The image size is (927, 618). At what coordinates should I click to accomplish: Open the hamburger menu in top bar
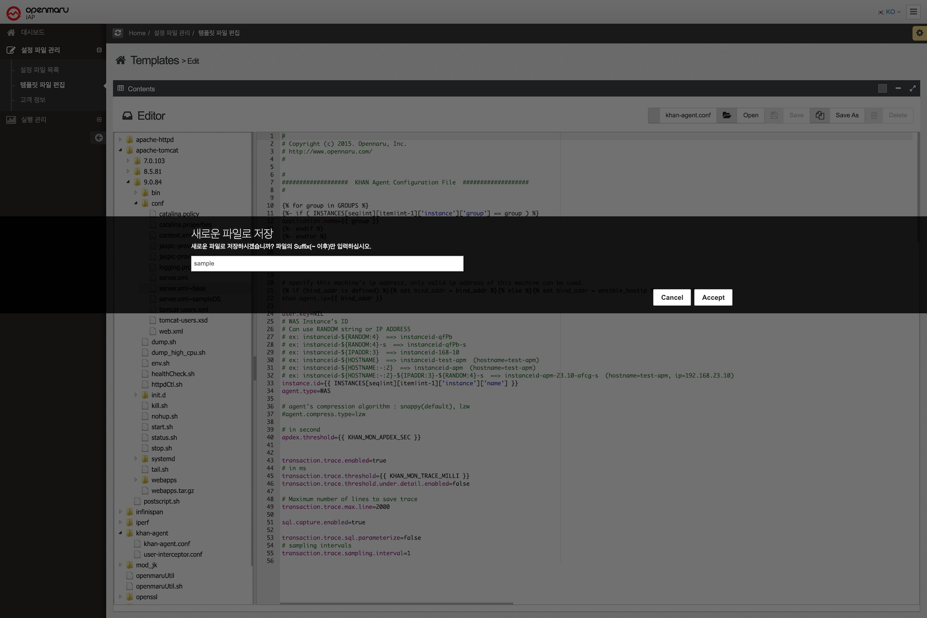913,12
